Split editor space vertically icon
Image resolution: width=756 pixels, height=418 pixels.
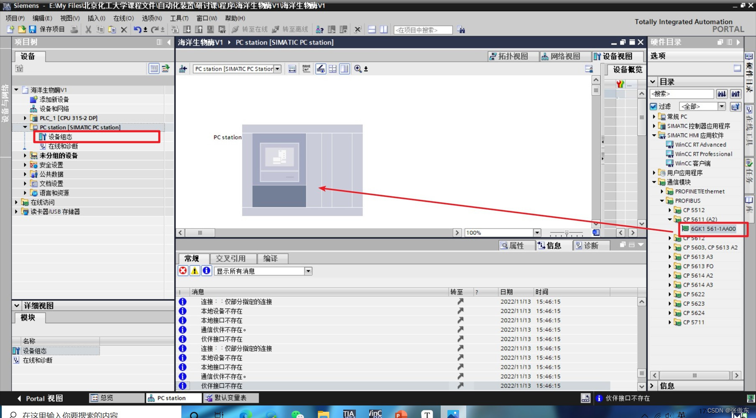click(383, 29)
